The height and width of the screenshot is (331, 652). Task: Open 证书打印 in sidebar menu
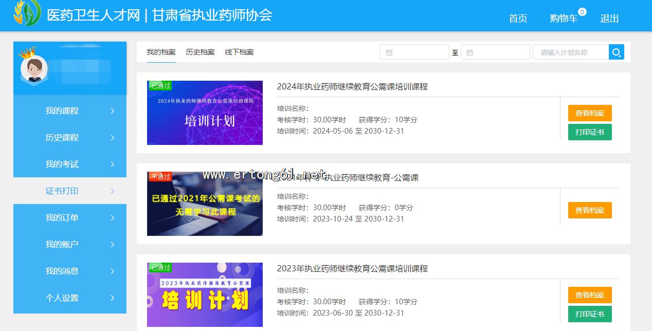(x=62, y=191)
